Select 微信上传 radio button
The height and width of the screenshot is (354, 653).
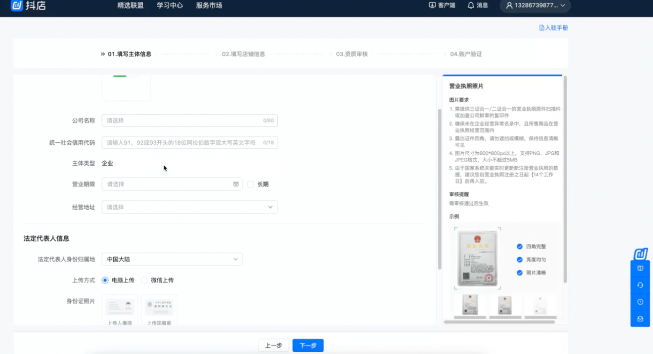click(145, 280)
